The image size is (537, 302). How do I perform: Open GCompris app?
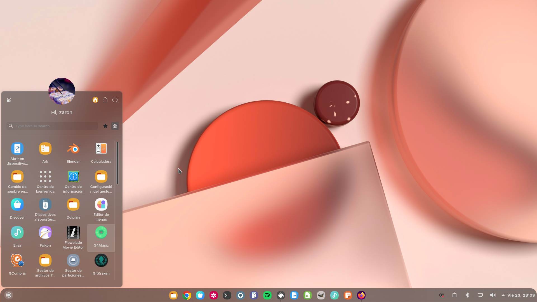pyautogui.click(x=17, y=266)
